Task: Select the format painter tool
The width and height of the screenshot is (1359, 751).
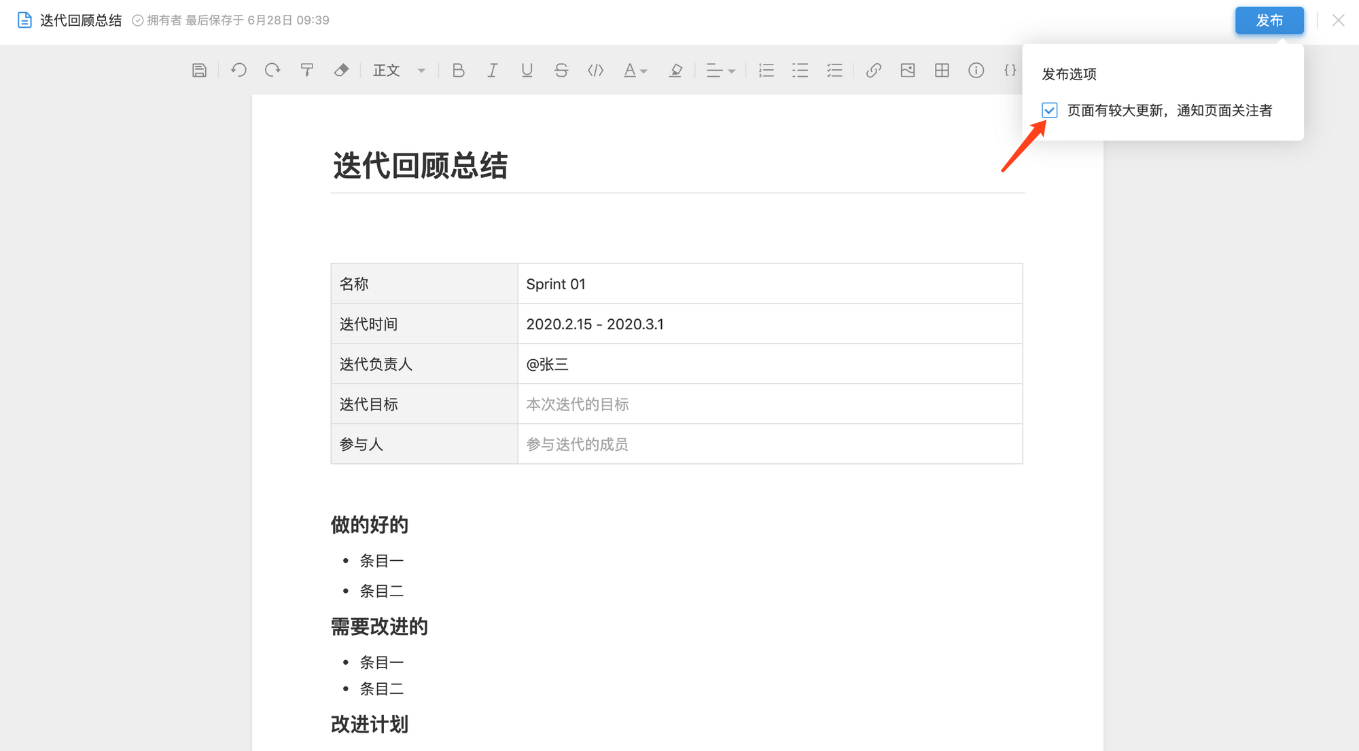Action: click(x=307, y=70)
